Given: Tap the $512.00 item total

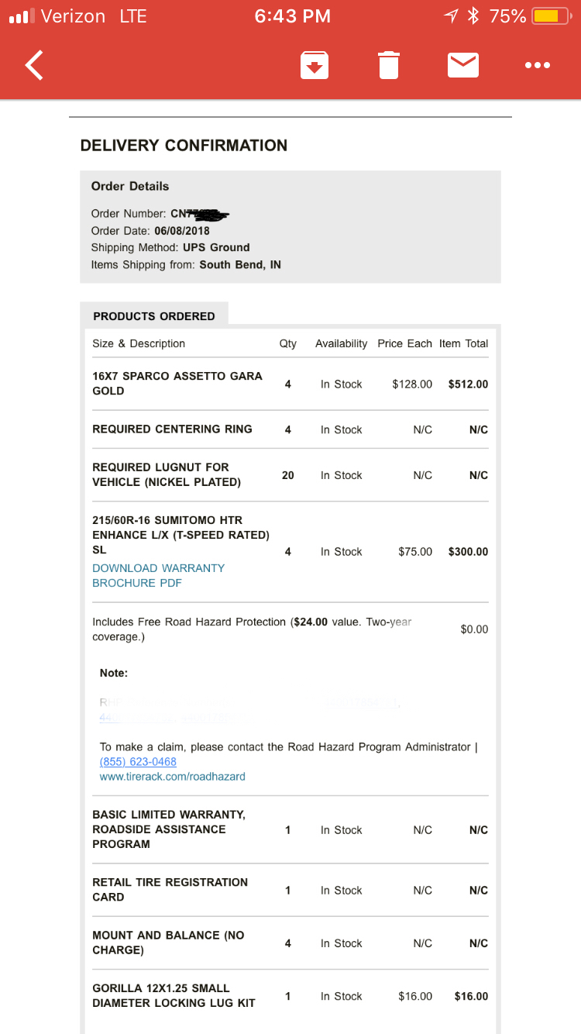Looking at the screenshot, I should [x=468, y=384].
